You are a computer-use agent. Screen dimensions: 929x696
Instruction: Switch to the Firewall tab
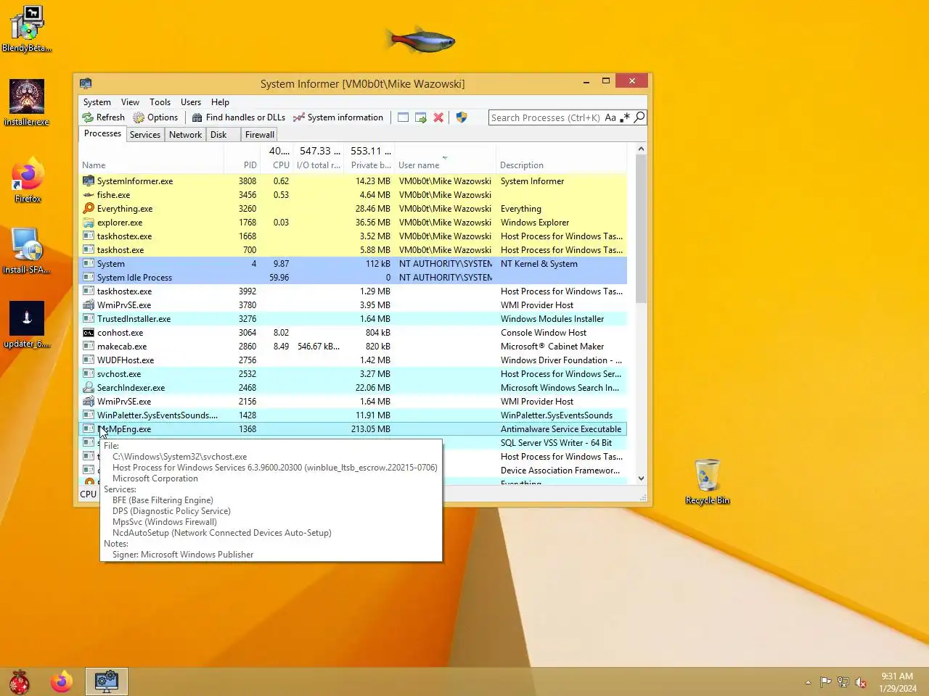260,135
